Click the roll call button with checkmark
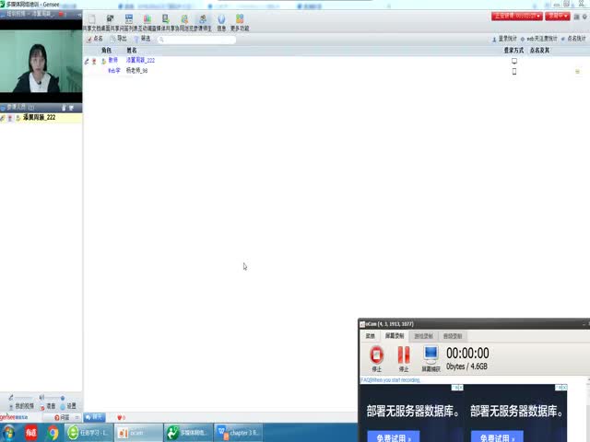 pos(95,39)
